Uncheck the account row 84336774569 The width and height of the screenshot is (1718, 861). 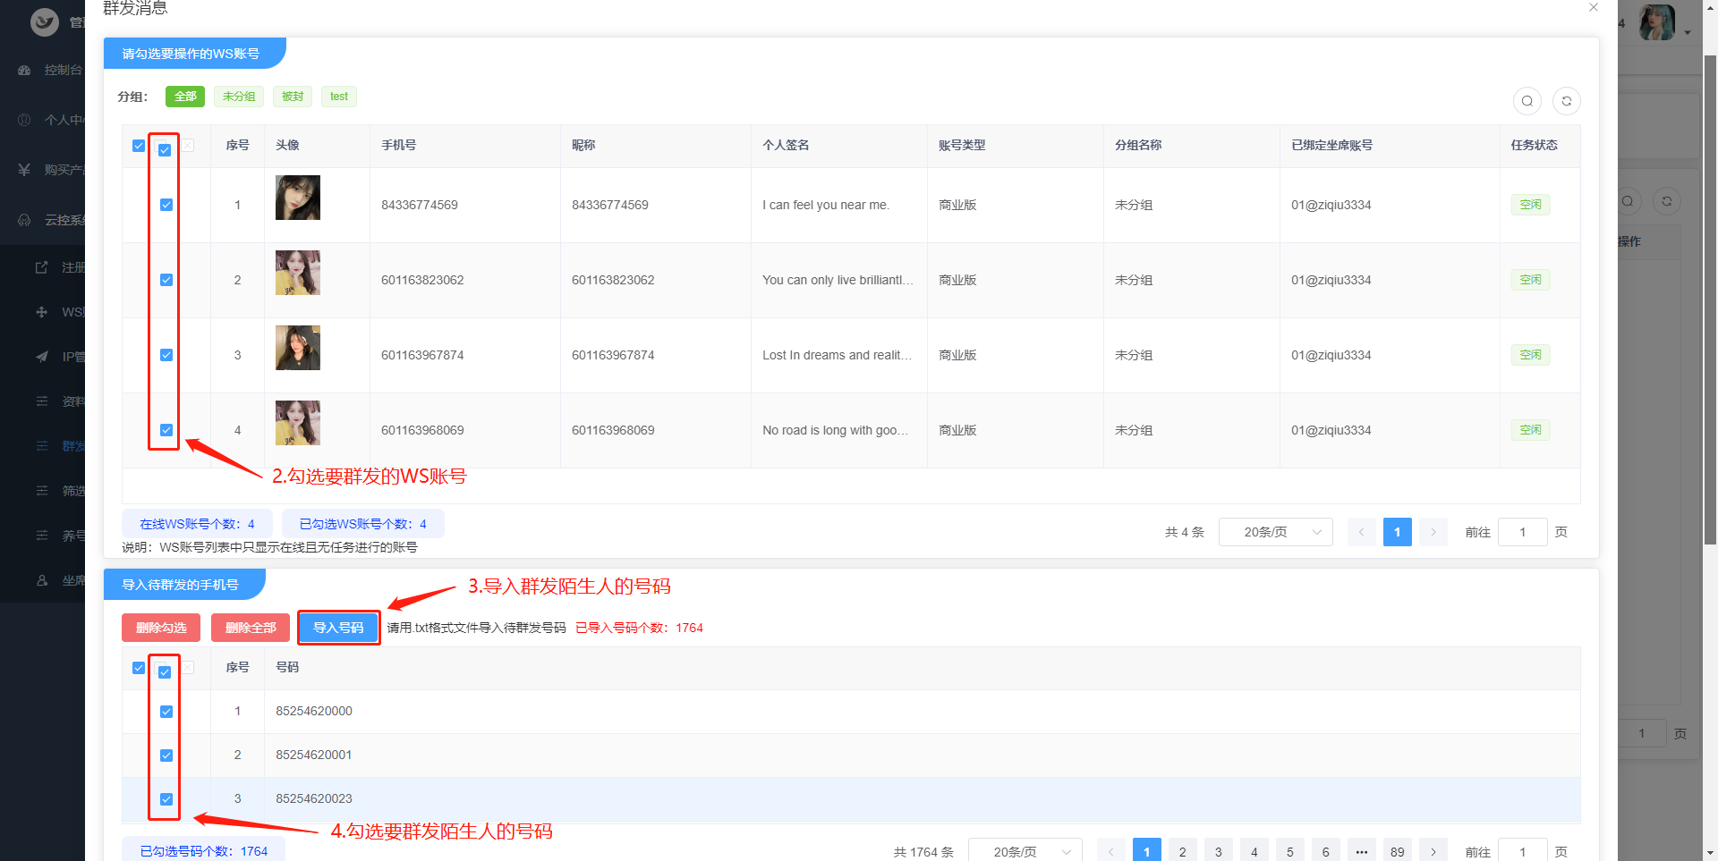coord(166,205)
